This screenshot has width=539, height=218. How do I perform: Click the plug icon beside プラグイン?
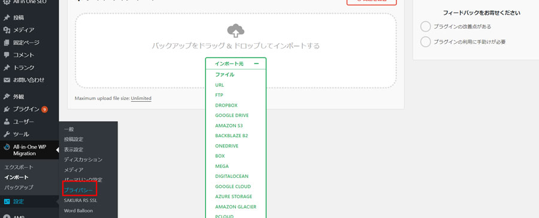click(7, 110)
